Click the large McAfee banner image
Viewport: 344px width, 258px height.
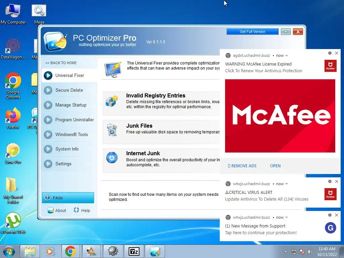pos(280,116)
